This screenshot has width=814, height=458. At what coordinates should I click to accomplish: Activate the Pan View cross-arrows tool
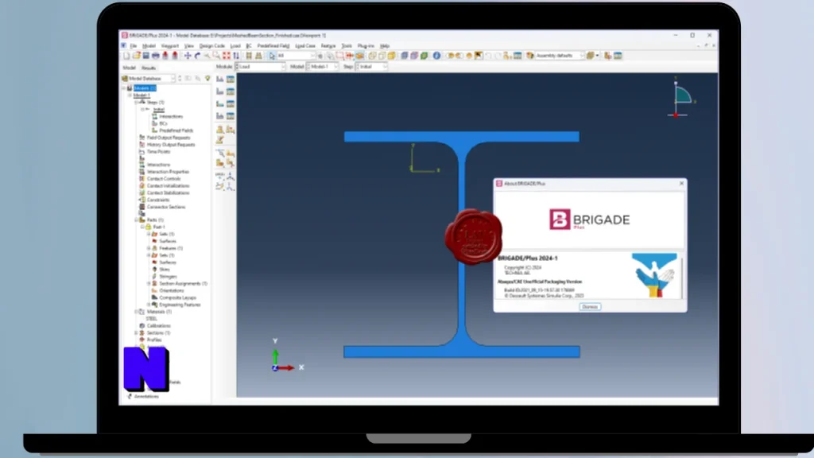click(188, 56)
